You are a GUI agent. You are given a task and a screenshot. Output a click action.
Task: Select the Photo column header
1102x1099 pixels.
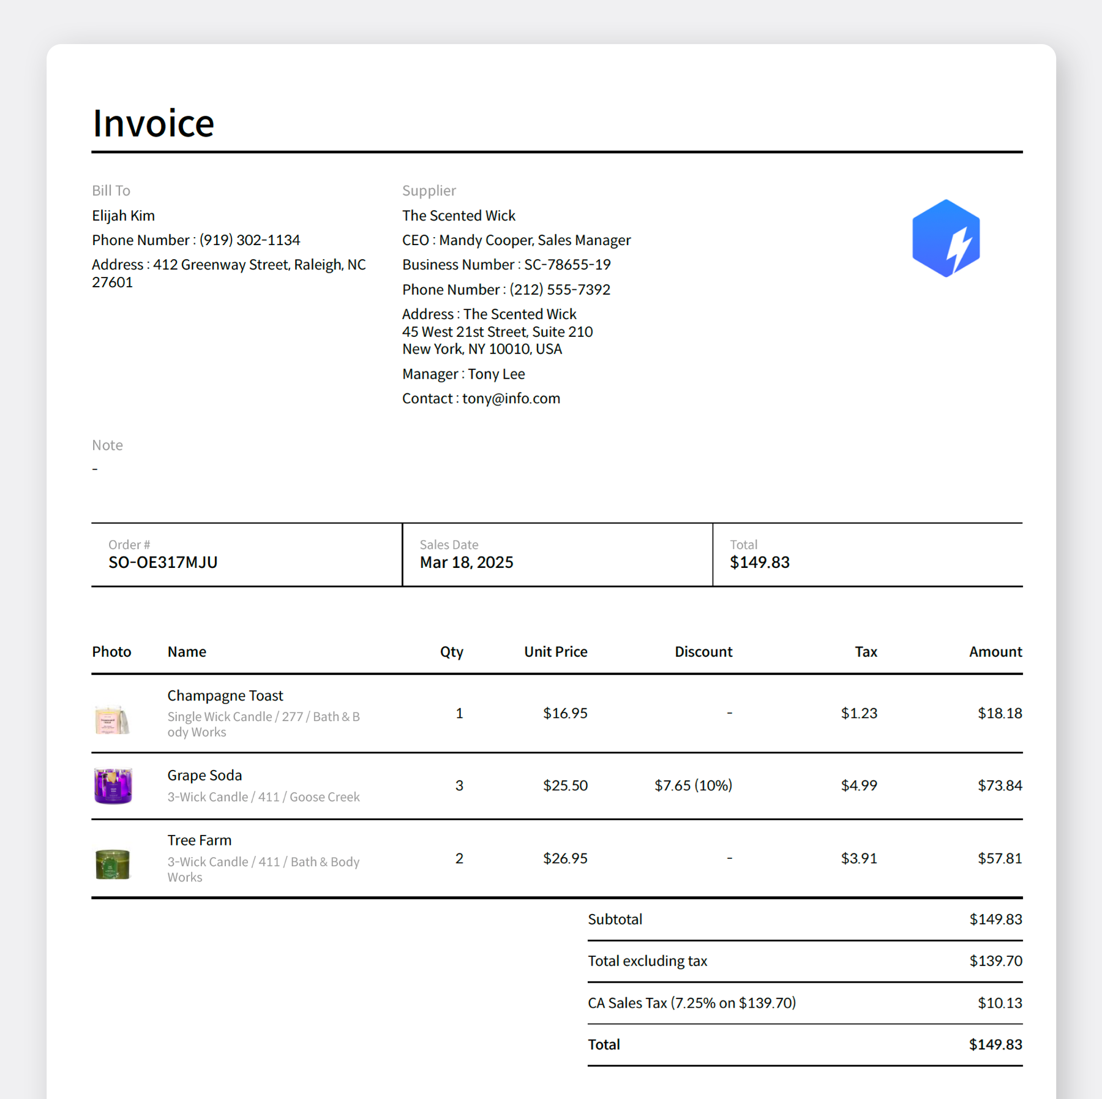click(111, 651)
